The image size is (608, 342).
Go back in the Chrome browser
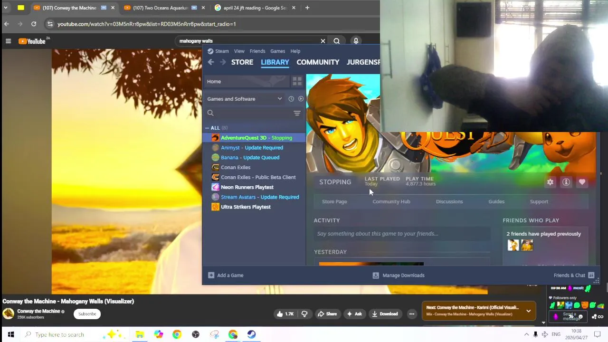(6, 24)
